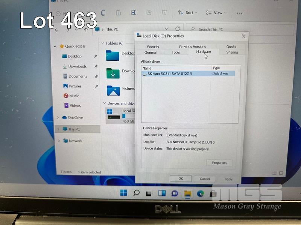Switch to the General tab
The width and height of the screenshot is (301, 225).
[x=150, y=52]
